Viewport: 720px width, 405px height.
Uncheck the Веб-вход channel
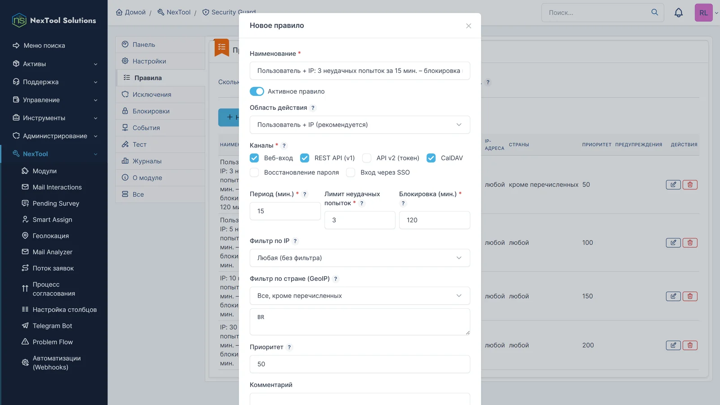254,158
